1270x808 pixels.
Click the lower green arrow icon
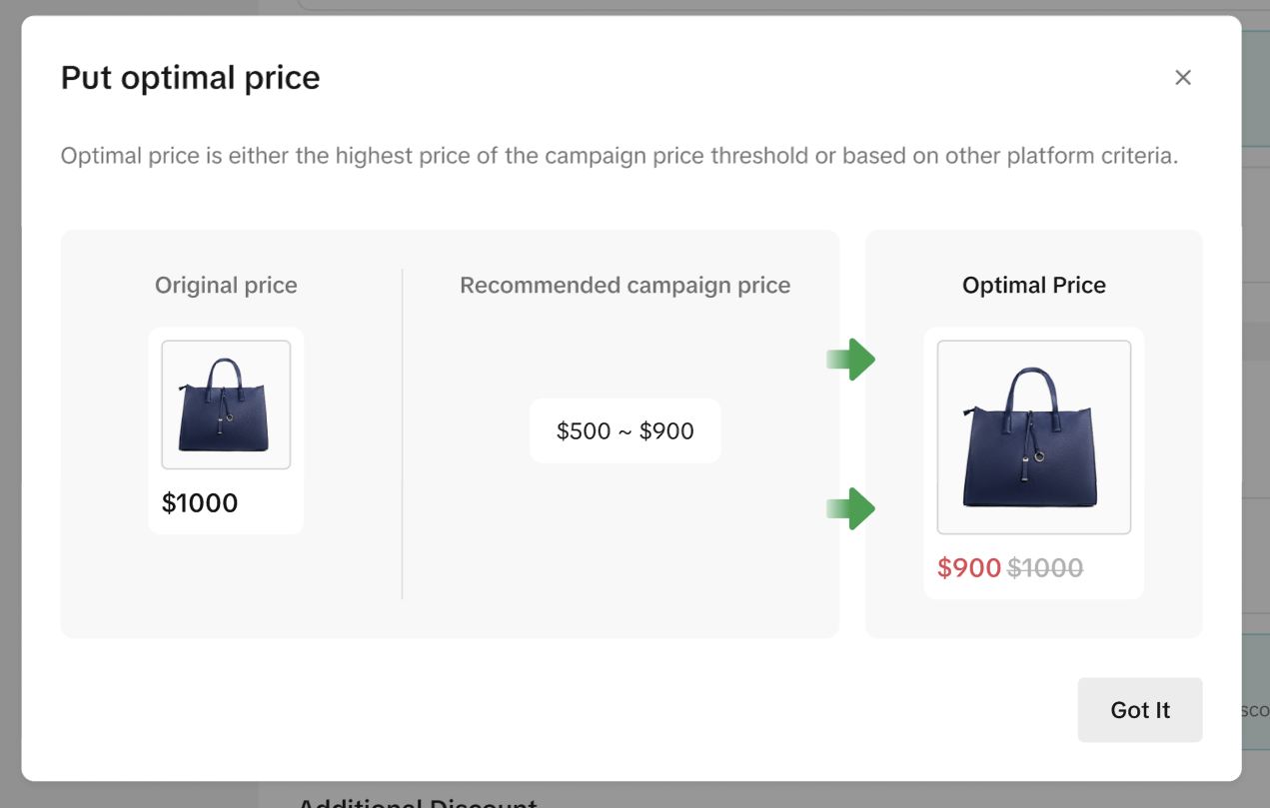point(851,508)
